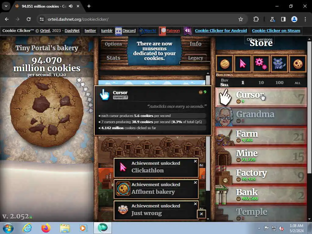Image resolution: width=312 pixels, height=234 pixels.
Task: Click the address bar URL
Action: (78, 19)
